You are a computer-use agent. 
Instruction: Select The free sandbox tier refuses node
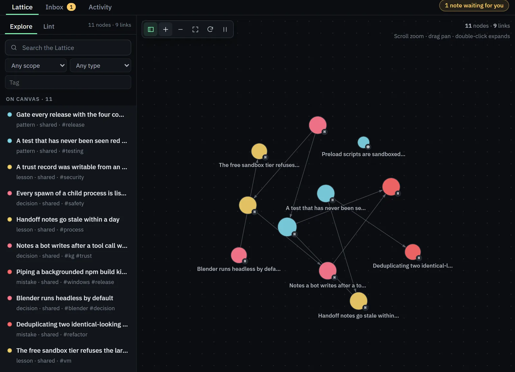click(x=259, y=151)
